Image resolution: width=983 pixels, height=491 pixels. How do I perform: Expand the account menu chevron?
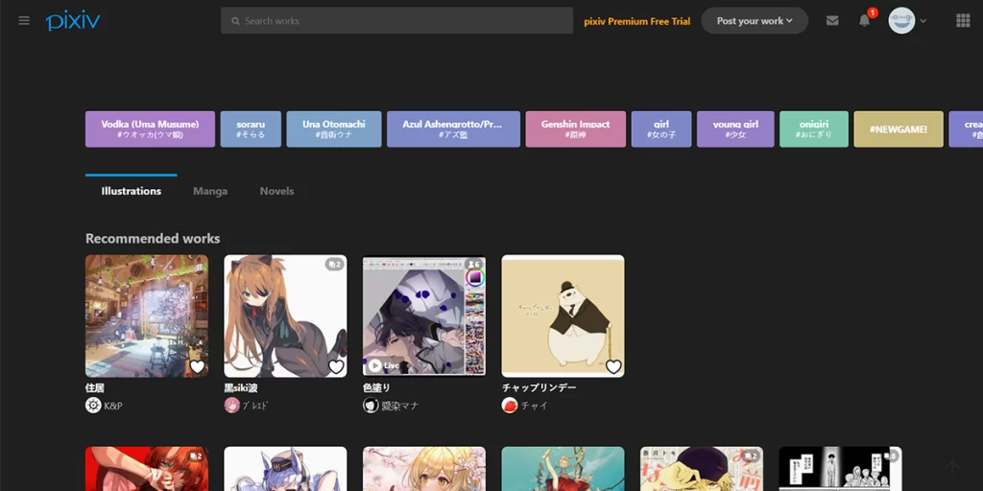click(x=923, y=21)
